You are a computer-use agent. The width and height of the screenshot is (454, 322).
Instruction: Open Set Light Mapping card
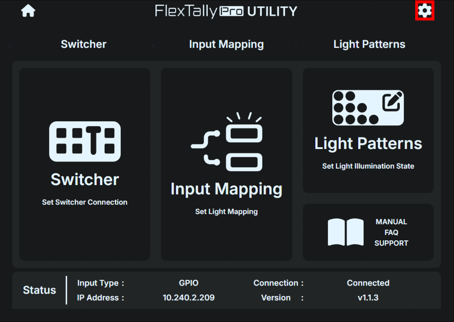click(227, 164)
